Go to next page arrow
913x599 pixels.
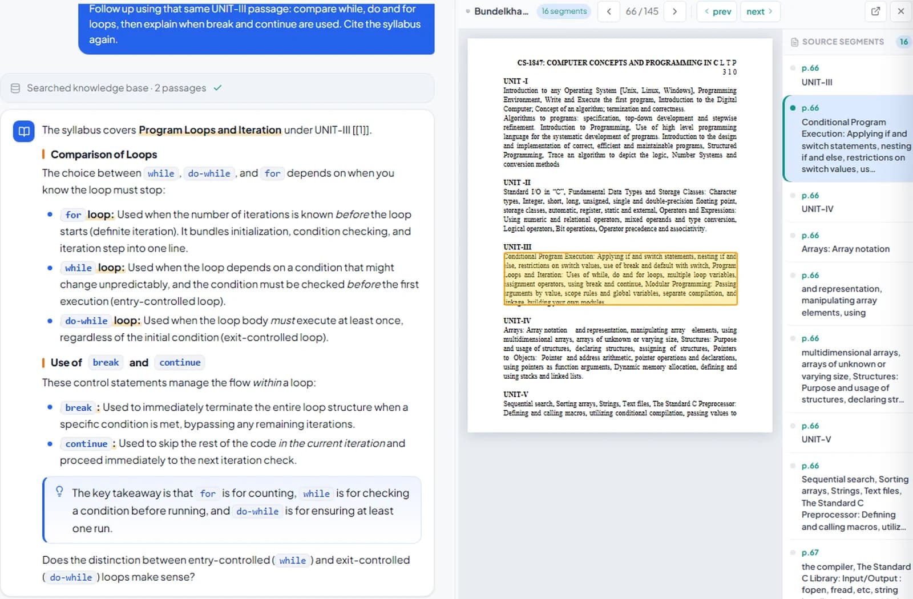pyautogui.click(x=674, y=11)
